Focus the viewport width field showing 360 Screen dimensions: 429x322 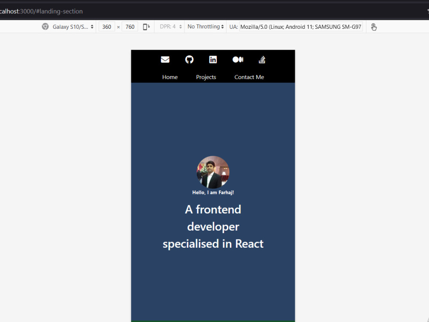(x=107, y=27)
